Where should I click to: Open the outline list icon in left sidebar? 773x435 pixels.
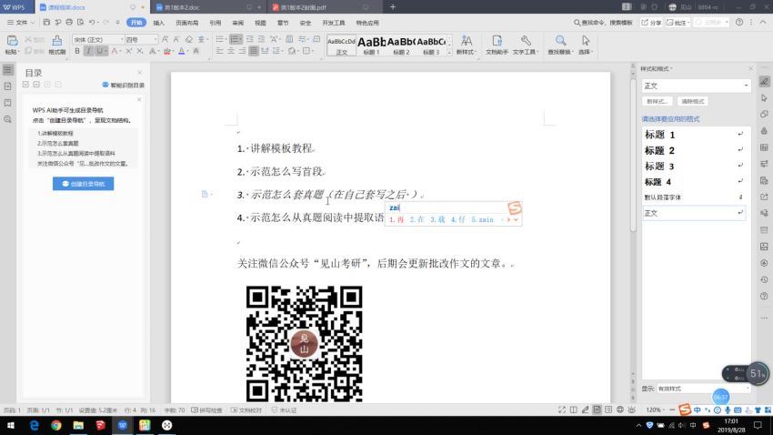(x=8, y=70)
